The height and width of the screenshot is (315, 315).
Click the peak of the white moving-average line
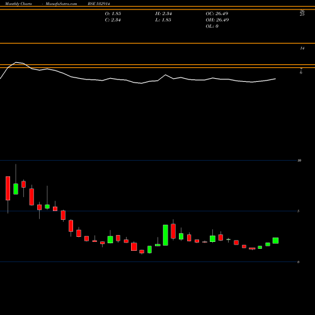coord(16,62)
